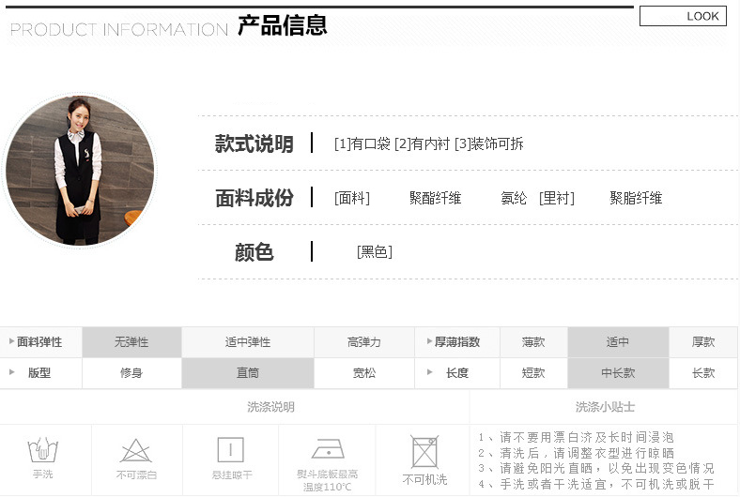Click the 聚脂纤维 lining value
Image resolution: width=740 pixels, height=497 pixels.
click(x=636, y=198)
